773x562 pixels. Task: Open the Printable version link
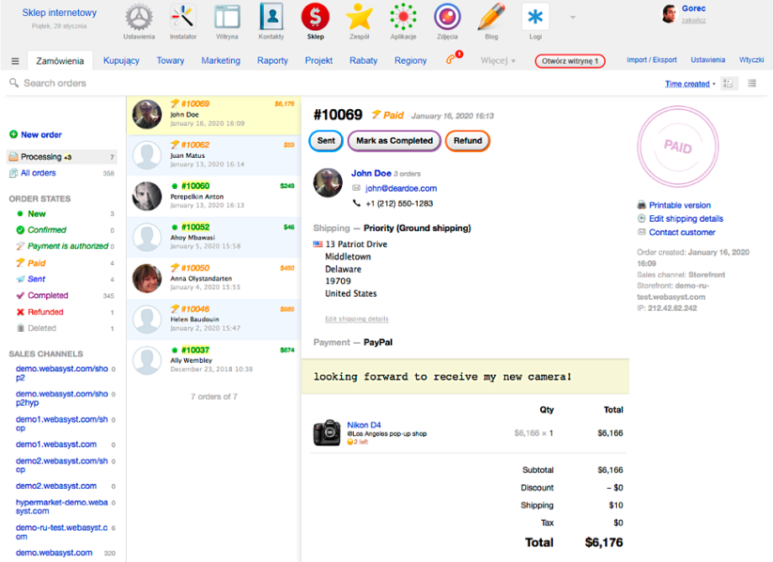pos(679,205)
